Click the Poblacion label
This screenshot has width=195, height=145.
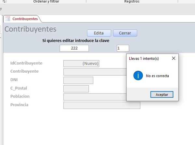point(20,96)
